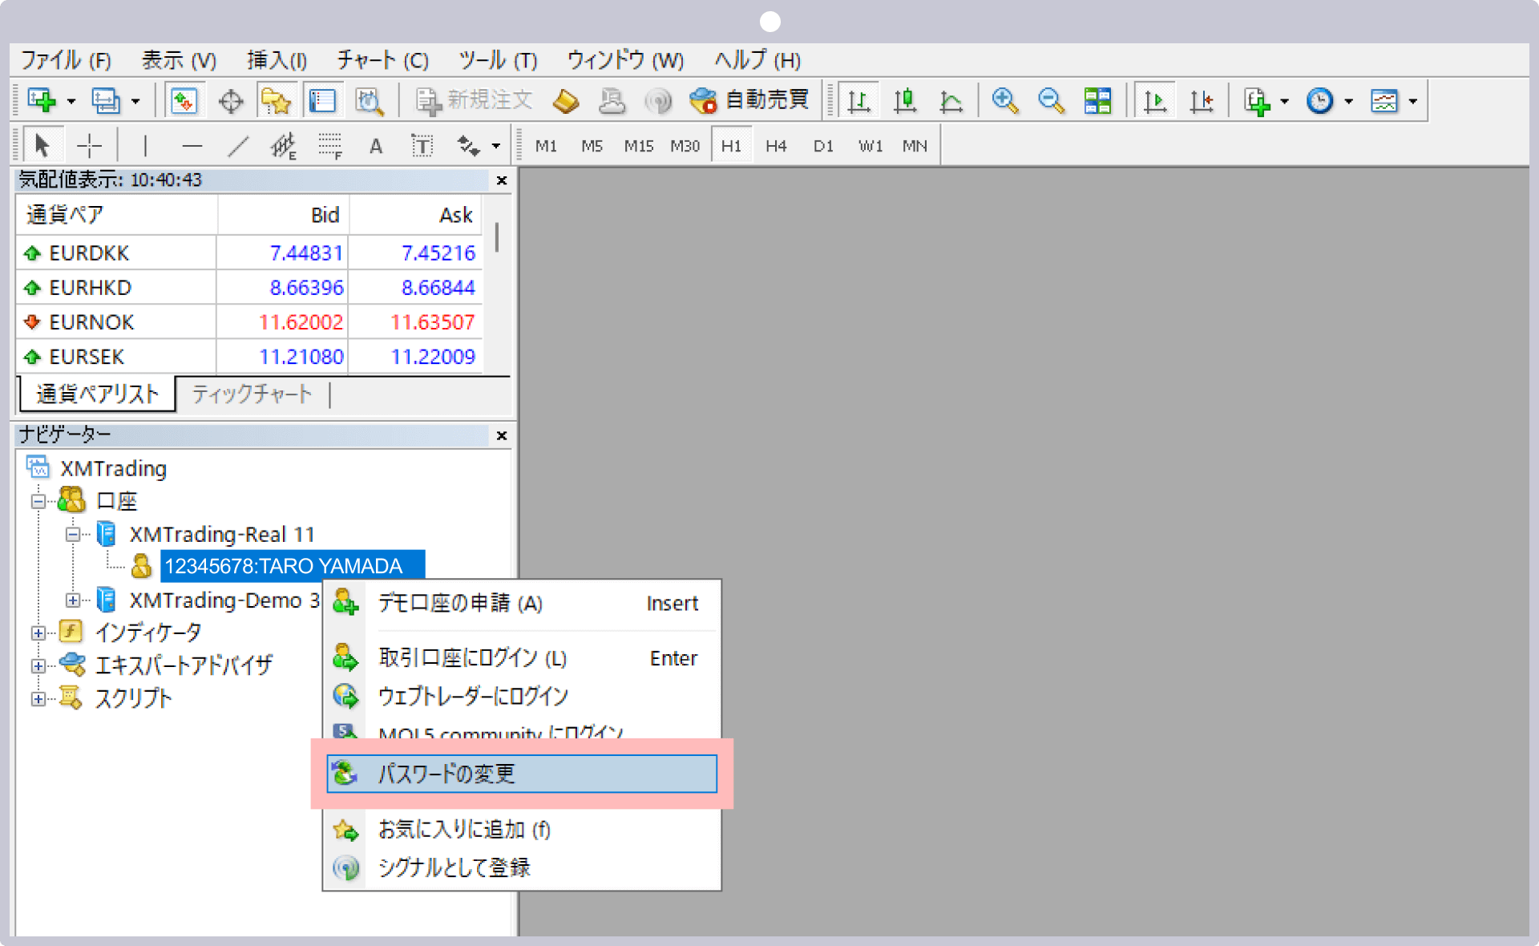Open the indicators list dropdown arrow
This screenshot has height=946, width=1539.
pos(1285,102)
